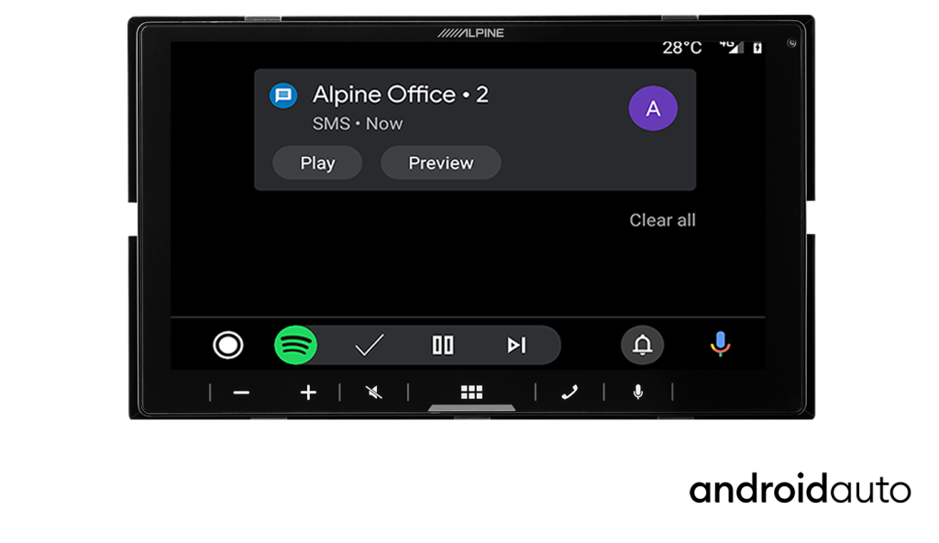This screenshot has width=939, height=543.
Task: Tap the Android Auto home circle button
Action: (x=227, y=345)
